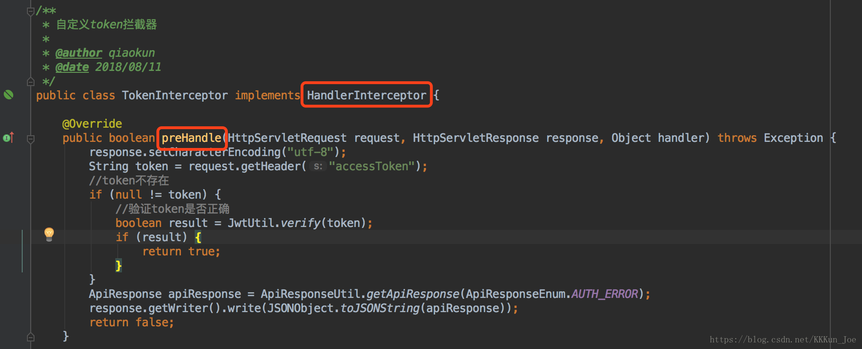Click the s: parameter hint in getHeader
Screen dimensions: 862x349
[x=318, y=166]
